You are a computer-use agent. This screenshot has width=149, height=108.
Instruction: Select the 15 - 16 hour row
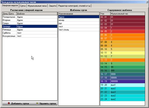click(123, 71)
